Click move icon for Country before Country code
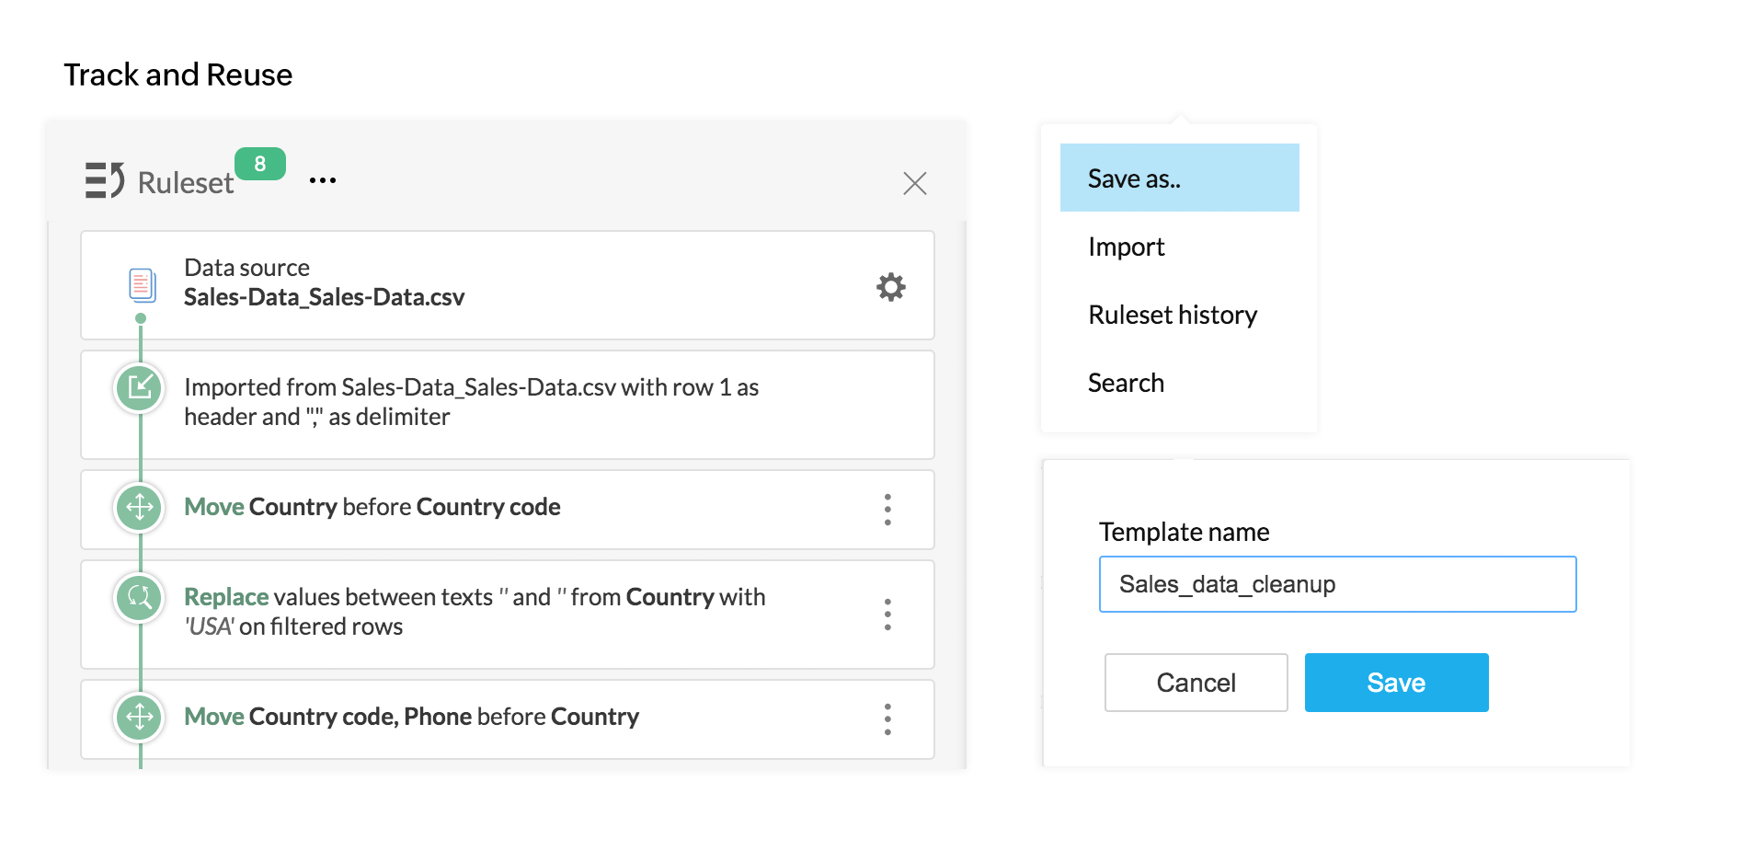 tap(140, 507)
